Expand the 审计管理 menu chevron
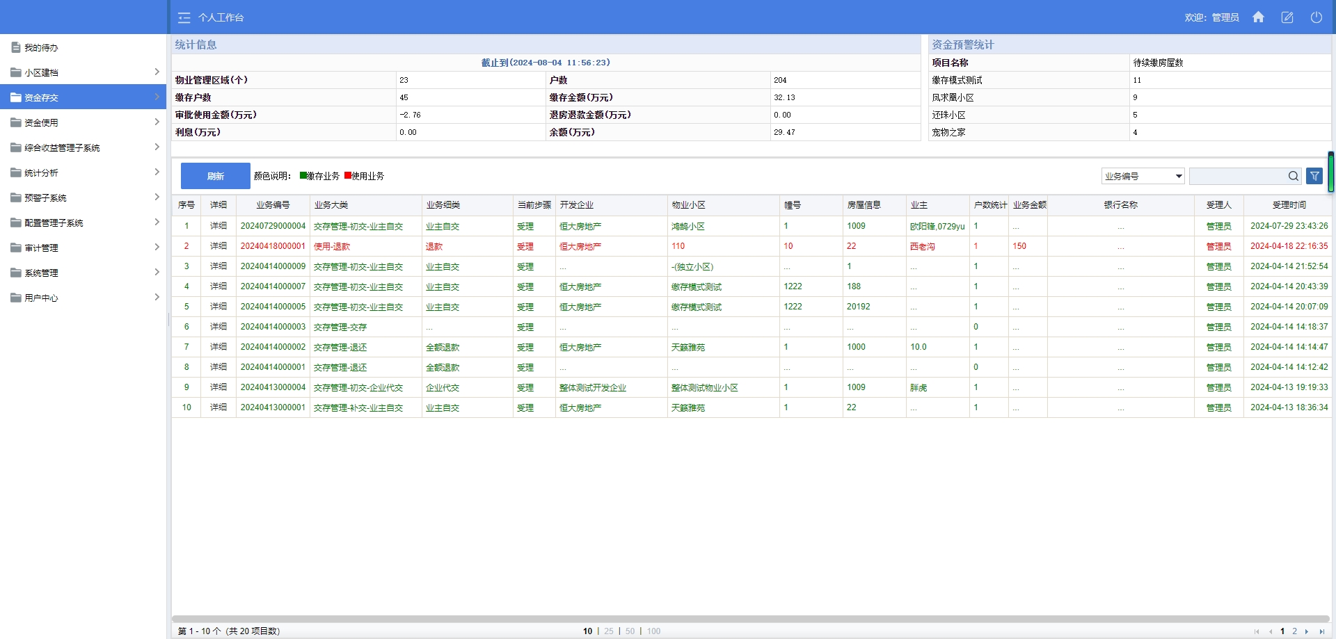Screen dimensions: 1336x639 pyautogui.click(x=157, y=247)
